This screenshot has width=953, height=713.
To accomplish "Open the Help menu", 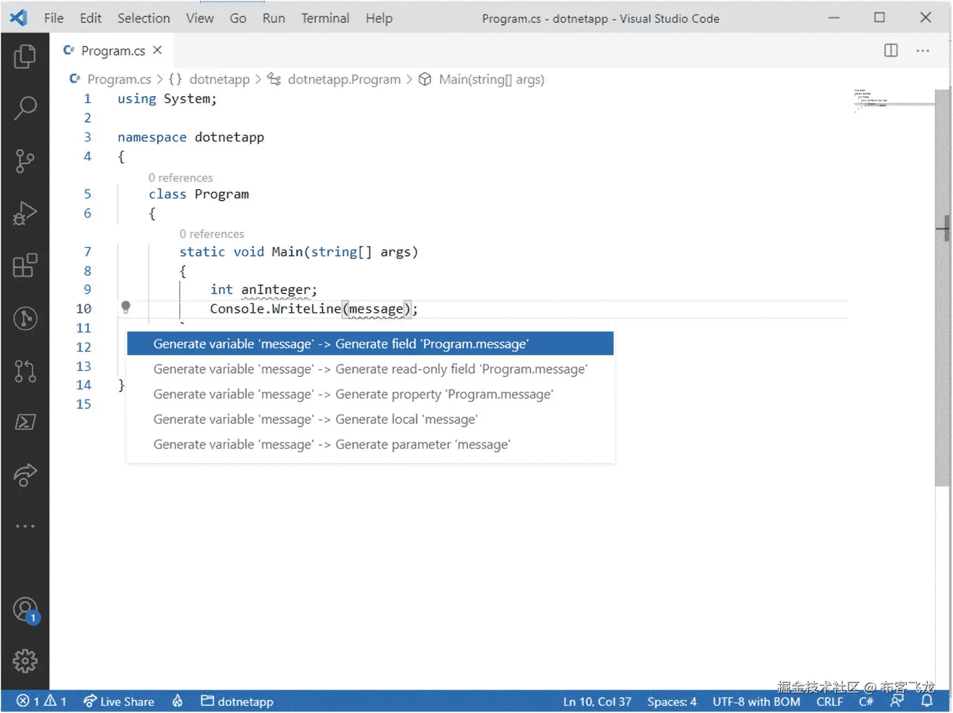I will pos(379,18).
